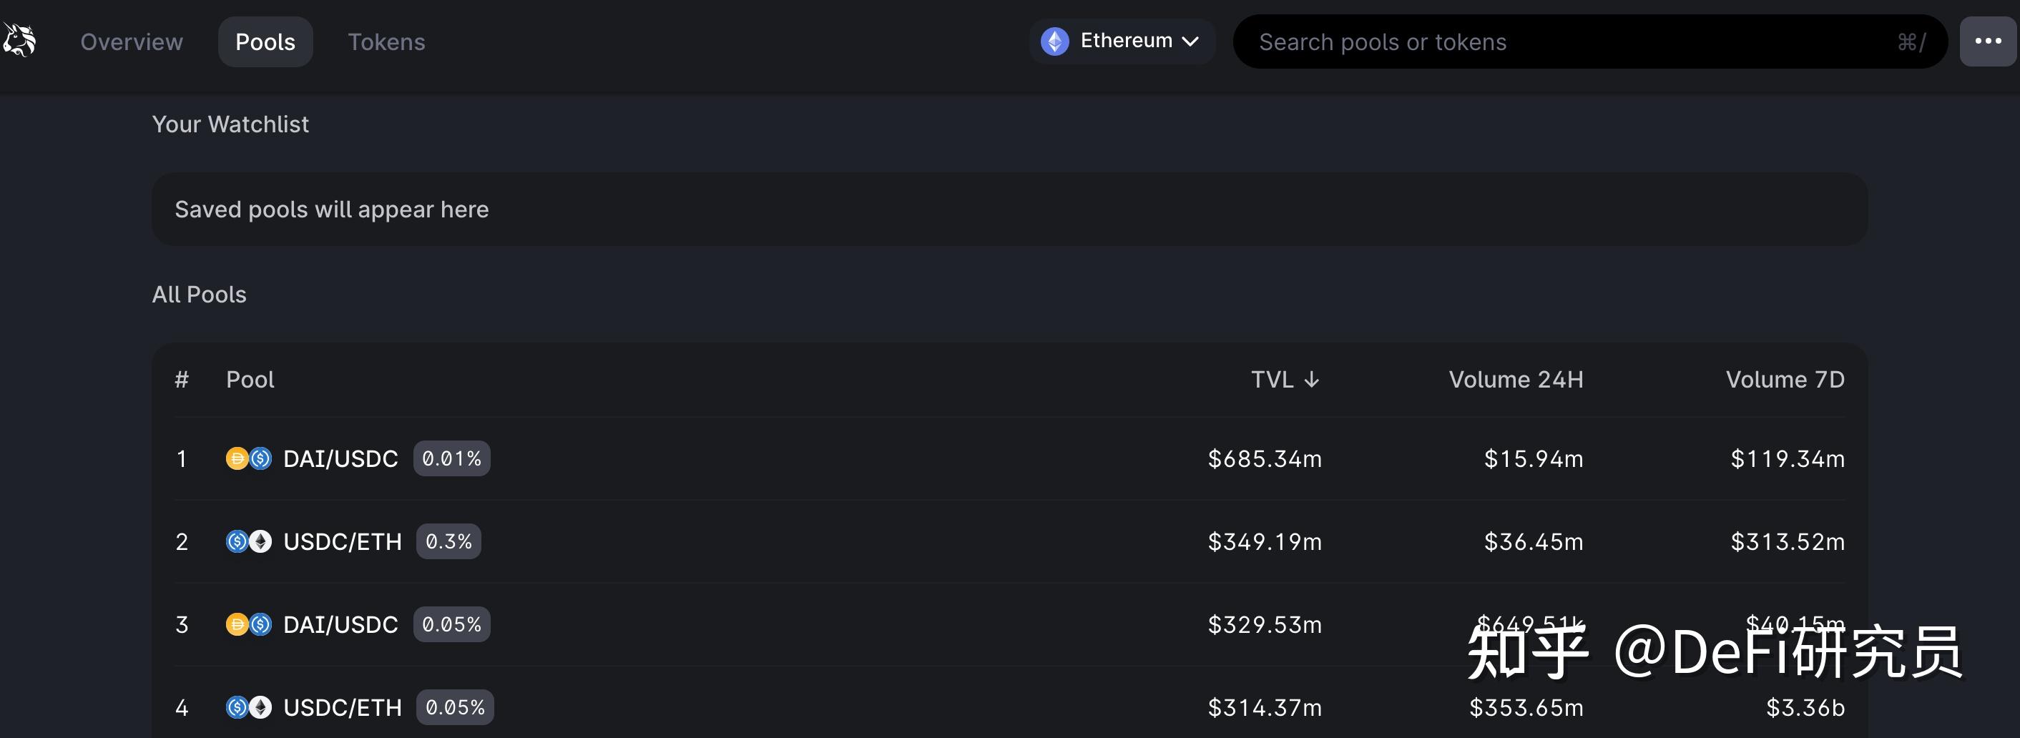Open the three-dots more menu

click(1987, 41)
